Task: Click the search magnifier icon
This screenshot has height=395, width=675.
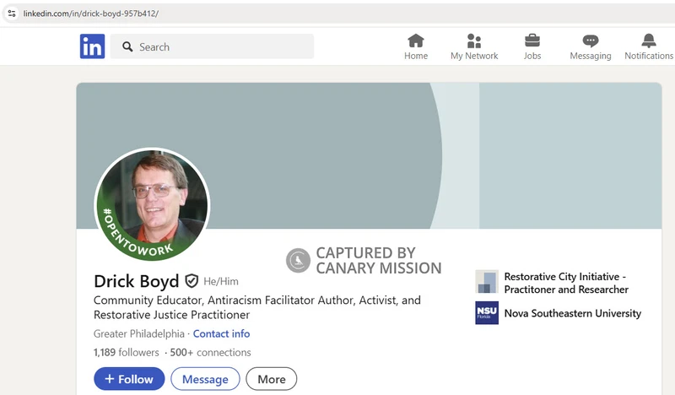Action: pyautogui.click(x=127, y=46)
